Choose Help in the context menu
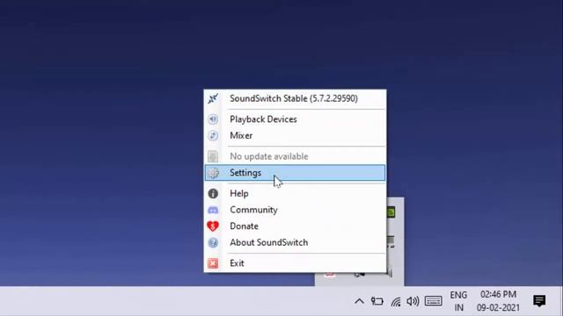Viewport: 563px width, 316px height. click(295, 193)
